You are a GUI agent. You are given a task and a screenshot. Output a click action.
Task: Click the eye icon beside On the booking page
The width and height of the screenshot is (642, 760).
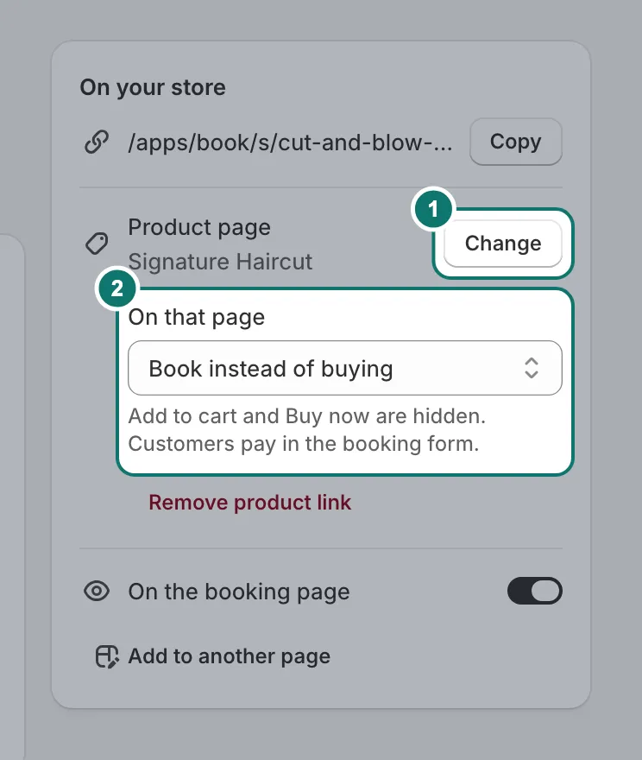point(97,592)
